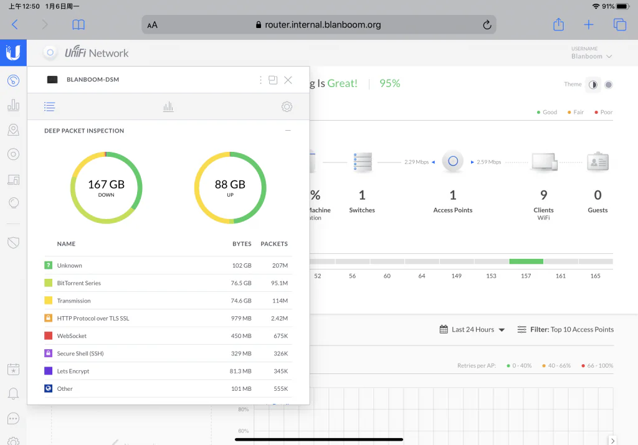Select the Other traffic row
This screenshot has width=638, height=445.
pos(168,388)
